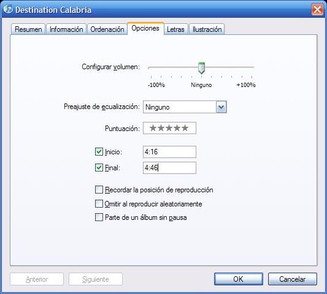Image resolution: width=327 pixels, height=294 pixels.
Task: Confirm with the OK button
Action: tap(239, 279)
